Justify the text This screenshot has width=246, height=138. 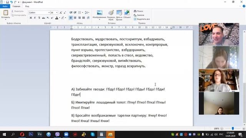[84, 18]
